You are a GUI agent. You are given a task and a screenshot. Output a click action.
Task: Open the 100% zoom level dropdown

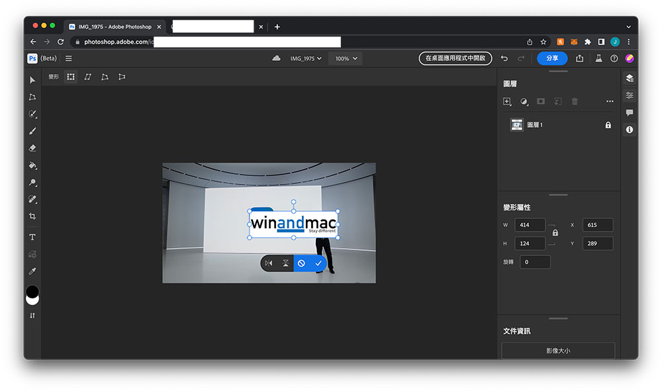click(346, 58)
